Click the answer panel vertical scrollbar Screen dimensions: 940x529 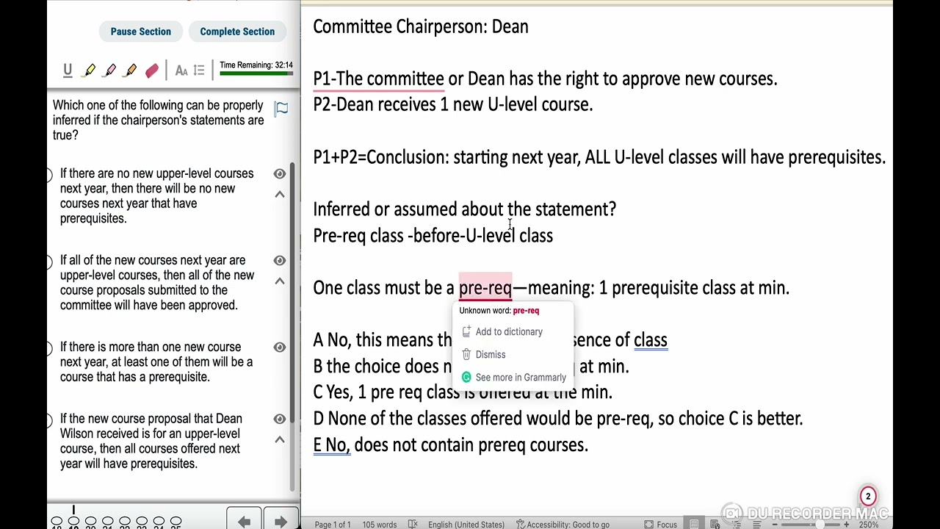(x=293, y=327)
